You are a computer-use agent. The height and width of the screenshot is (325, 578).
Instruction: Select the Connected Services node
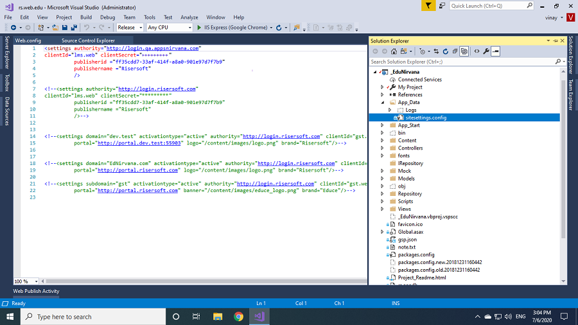coord(419,80)
